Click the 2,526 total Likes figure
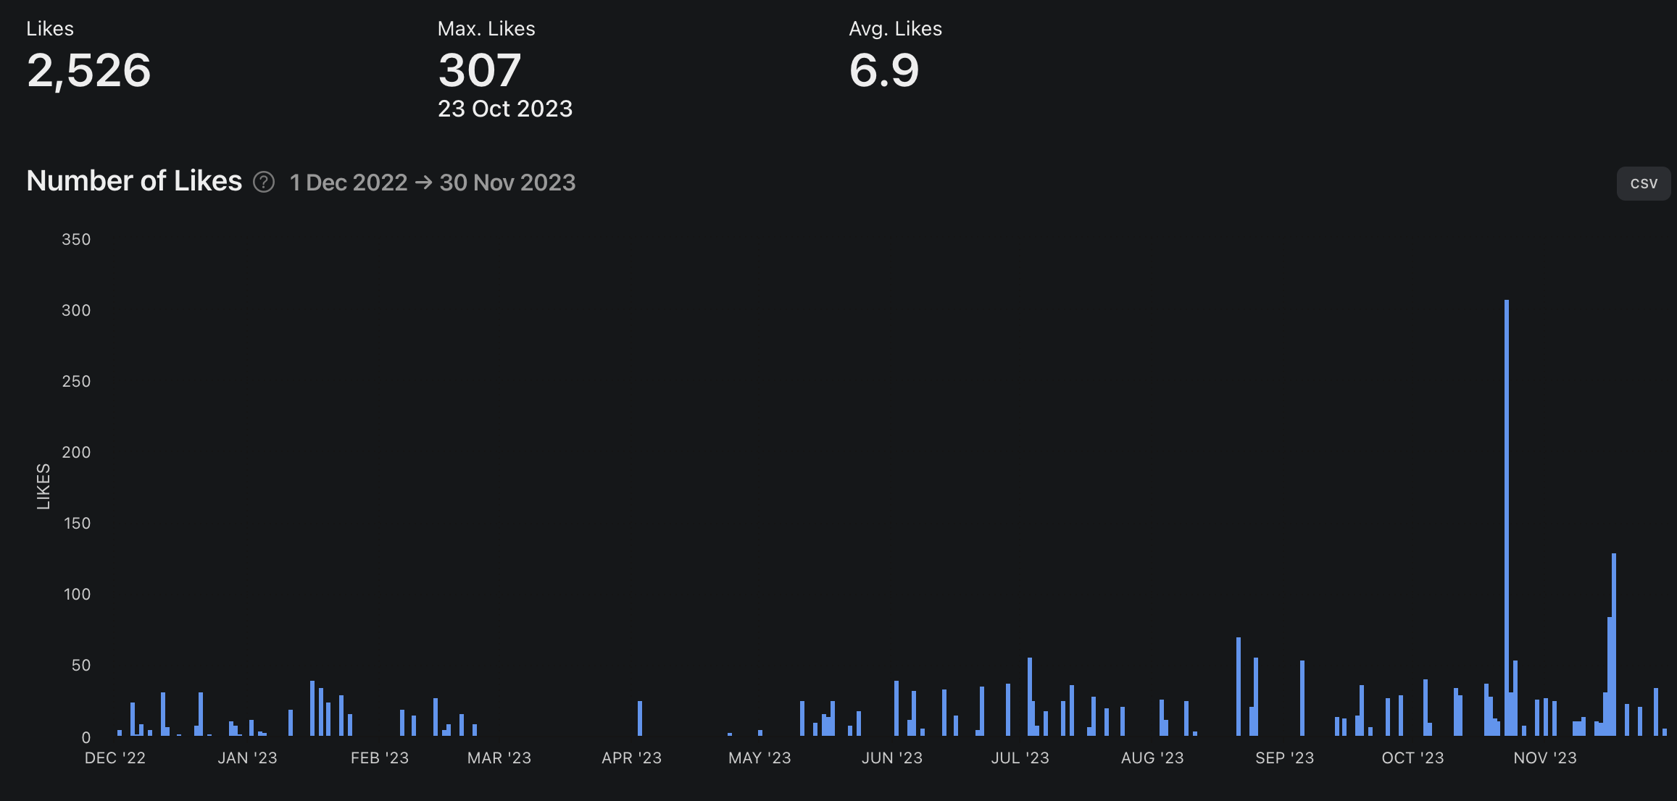Screen dimensions: 1677x801 coord(88,70)
